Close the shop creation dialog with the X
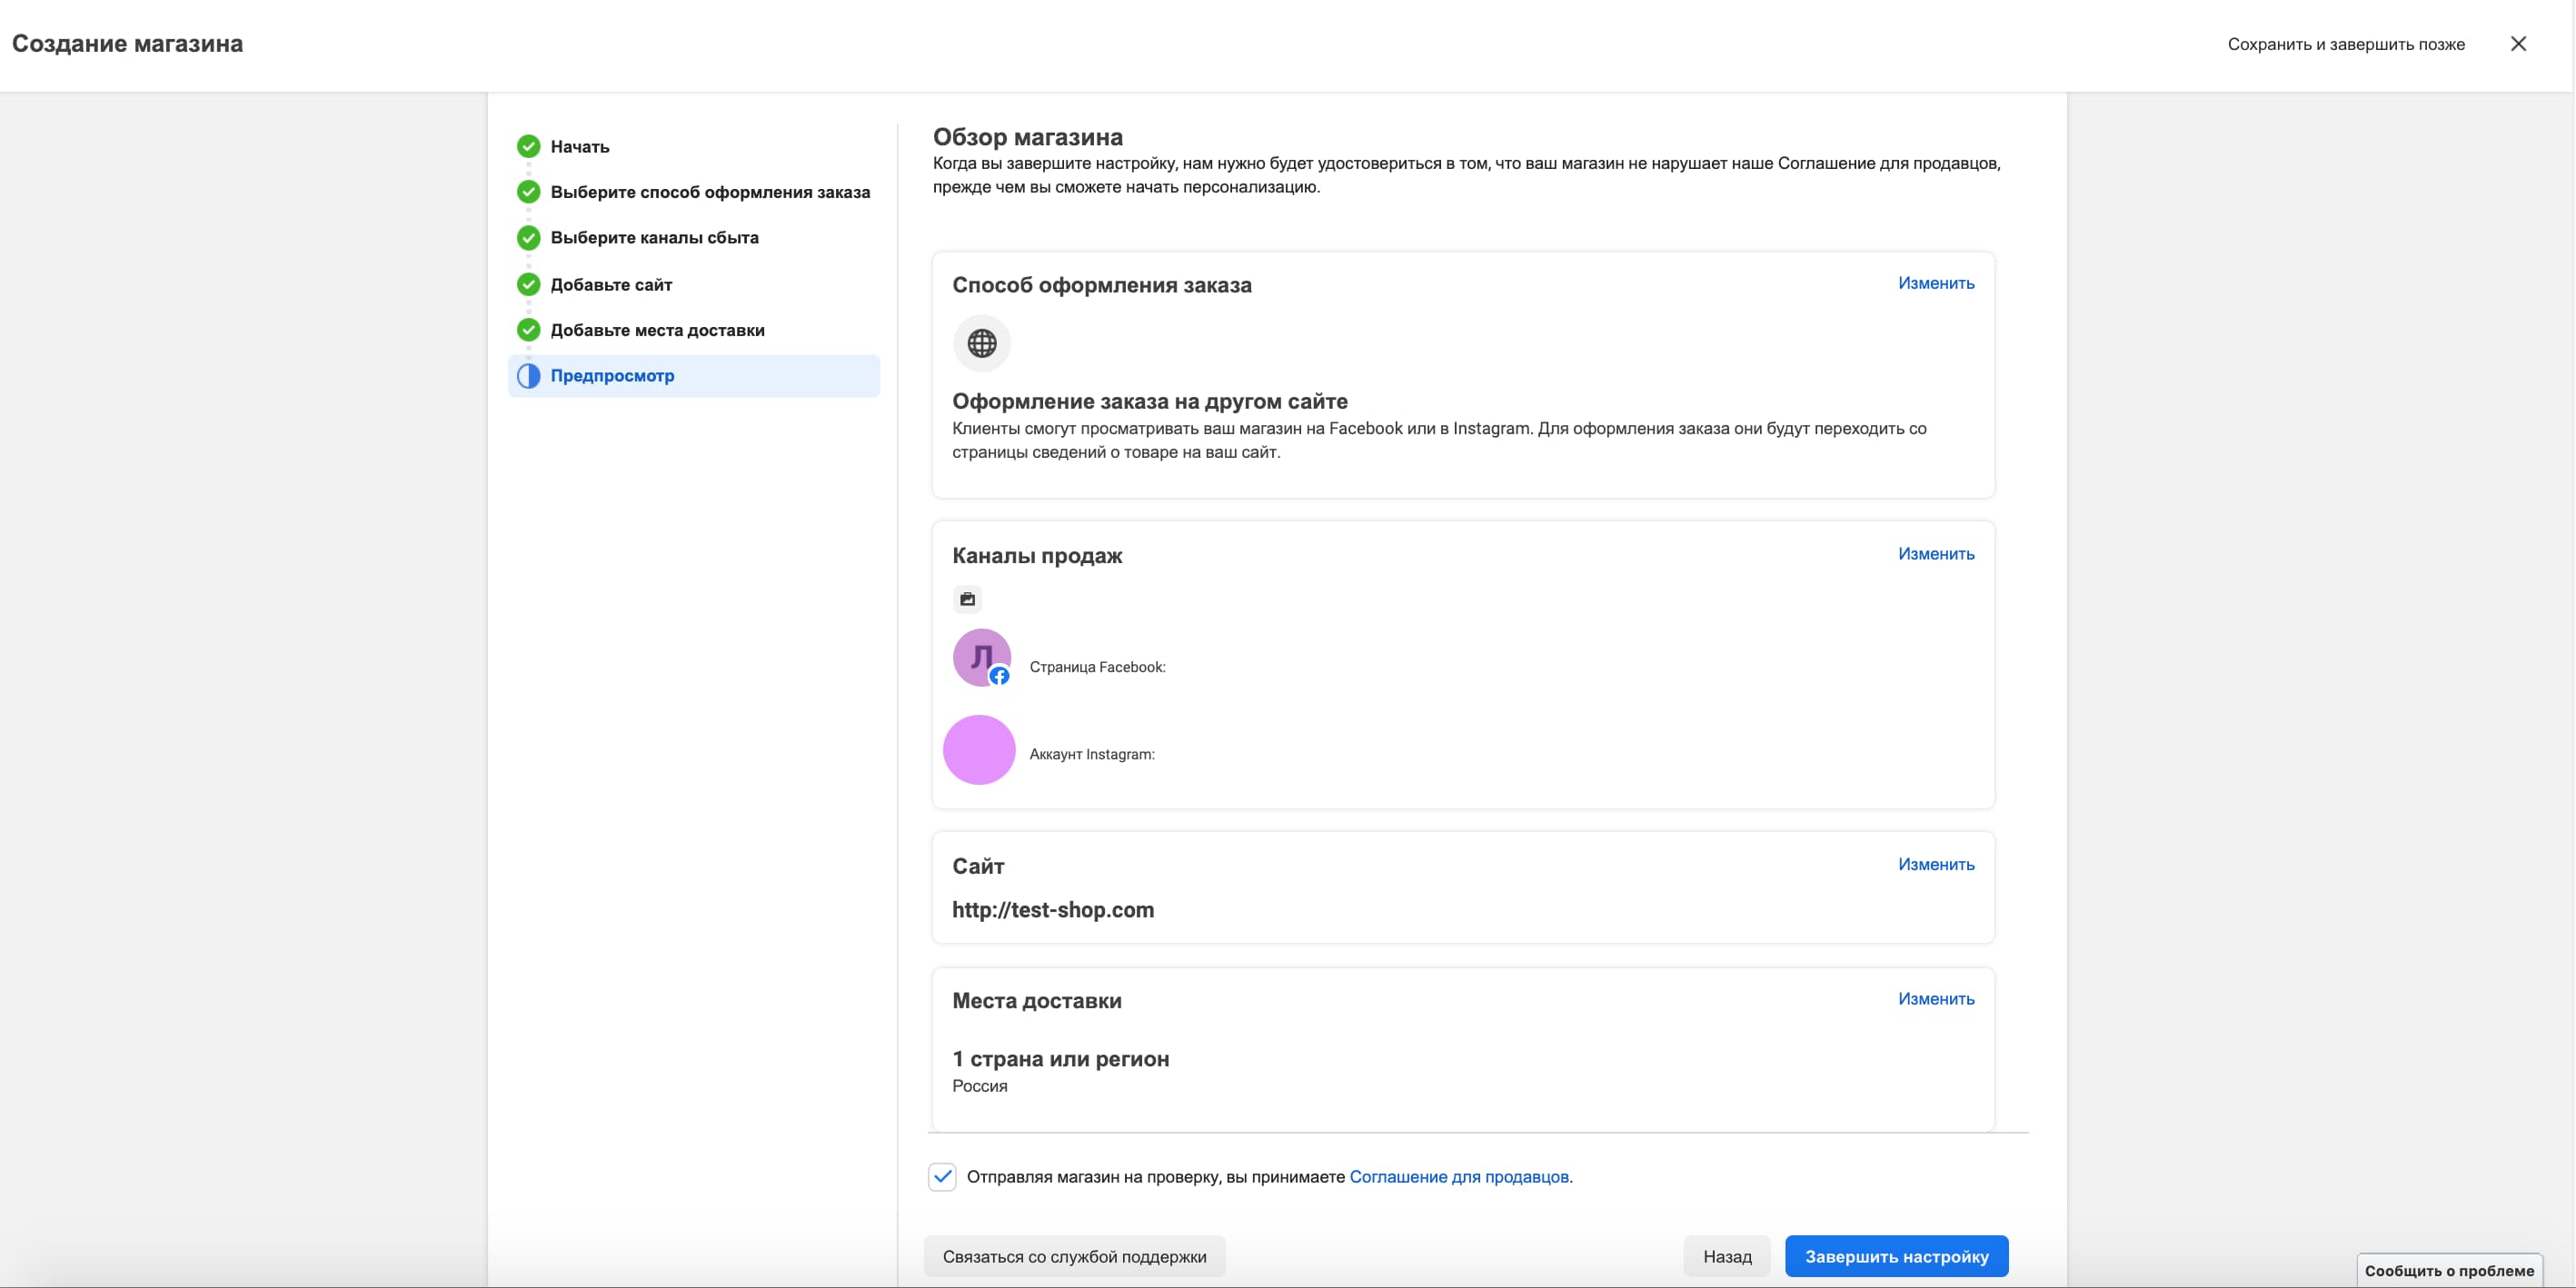 2518,43
